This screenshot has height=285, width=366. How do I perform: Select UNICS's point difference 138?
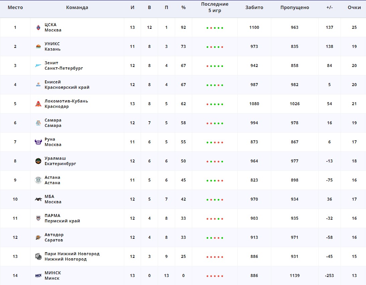pos(330,47)
